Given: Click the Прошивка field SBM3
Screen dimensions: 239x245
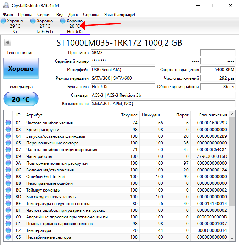Looking at the screenshot, I should point(123,53).
